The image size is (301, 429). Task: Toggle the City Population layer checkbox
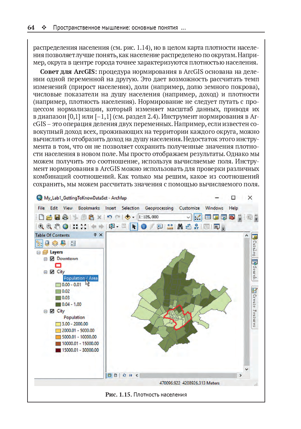click(52, 311)
